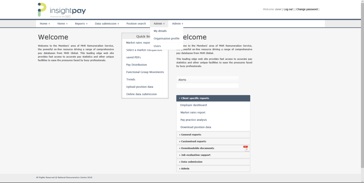This screenshot has height=183, width=364.
Task: Click the Log out link
Action: point(288,9)
